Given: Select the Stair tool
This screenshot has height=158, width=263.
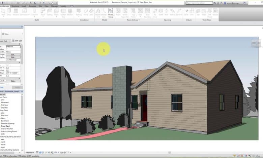Looking at the screenshot, I should [x=91, y=12].
